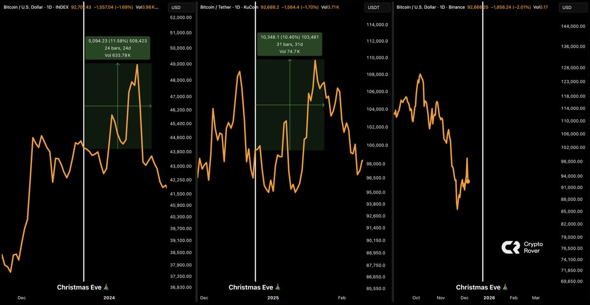Click the 11.58% measurement tooltip on the left chart
Image resolution: width=590 pixels, height=305 pixels.
(x=118, y=48)
